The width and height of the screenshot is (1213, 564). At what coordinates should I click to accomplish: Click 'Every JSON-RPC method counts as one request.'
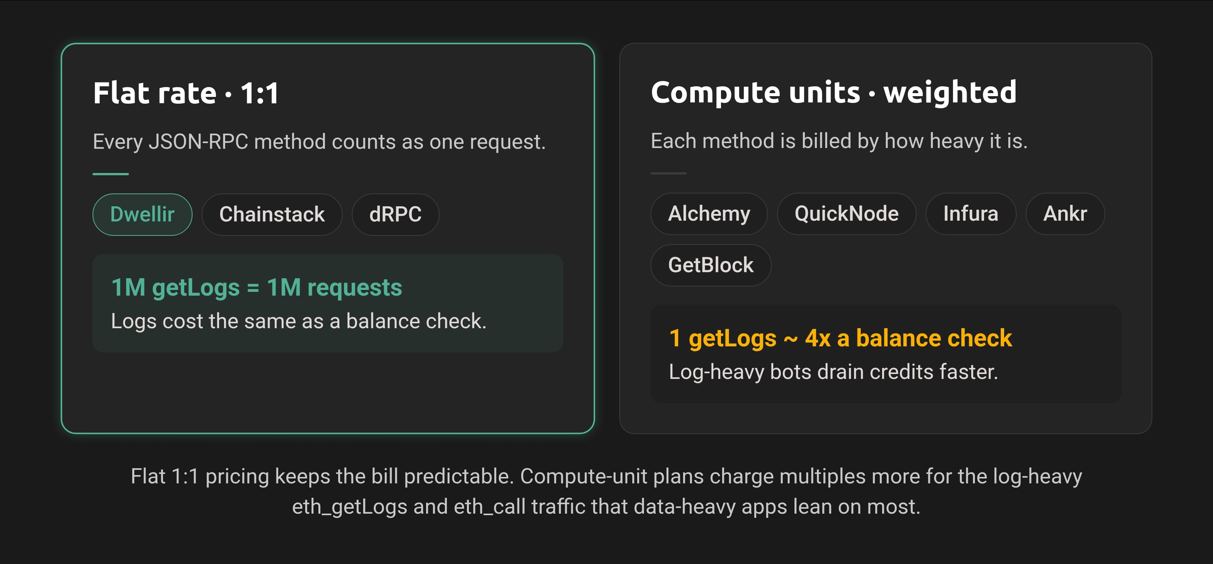(x=319, y=142)
